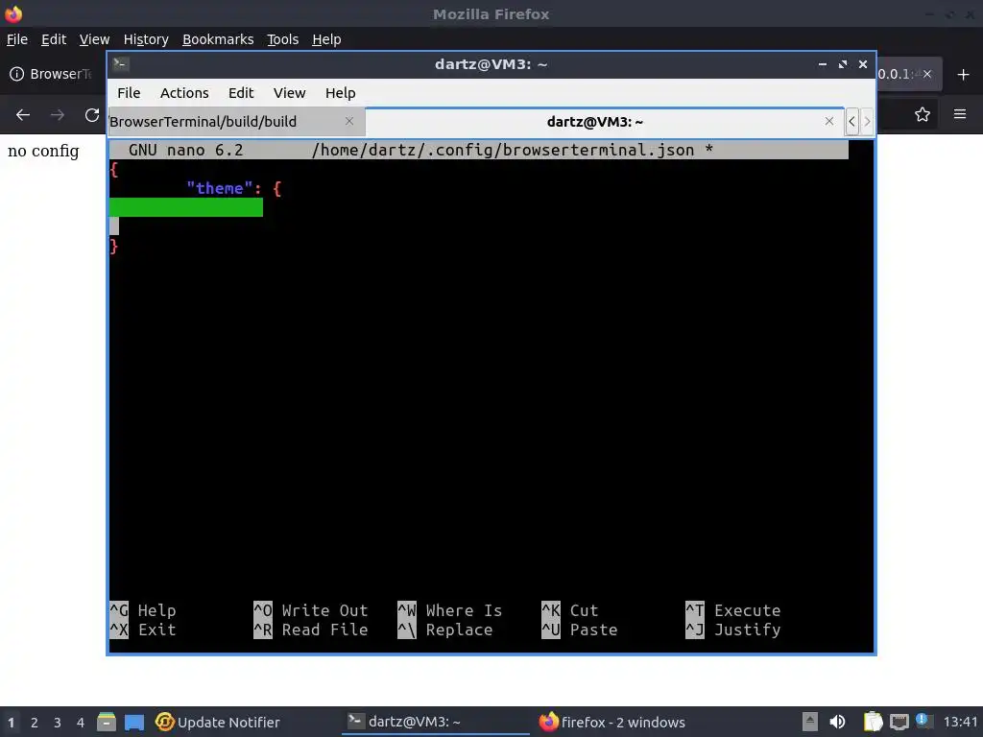
Task: Open Update Notifier from the taskbar
Action: [x=218, y=722]
